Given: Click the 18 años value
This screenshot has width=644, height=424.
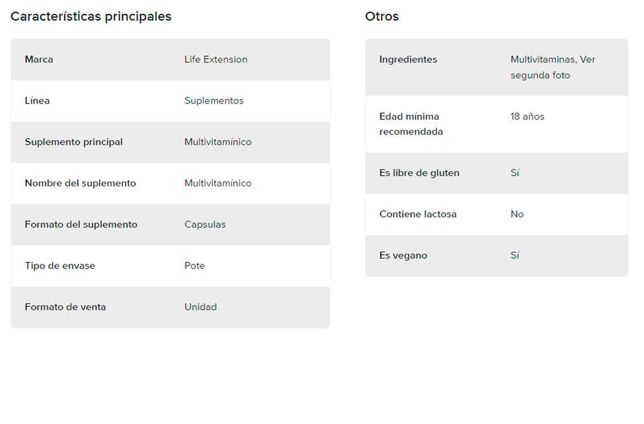Looking at the screenshot, I should (527, 117).
